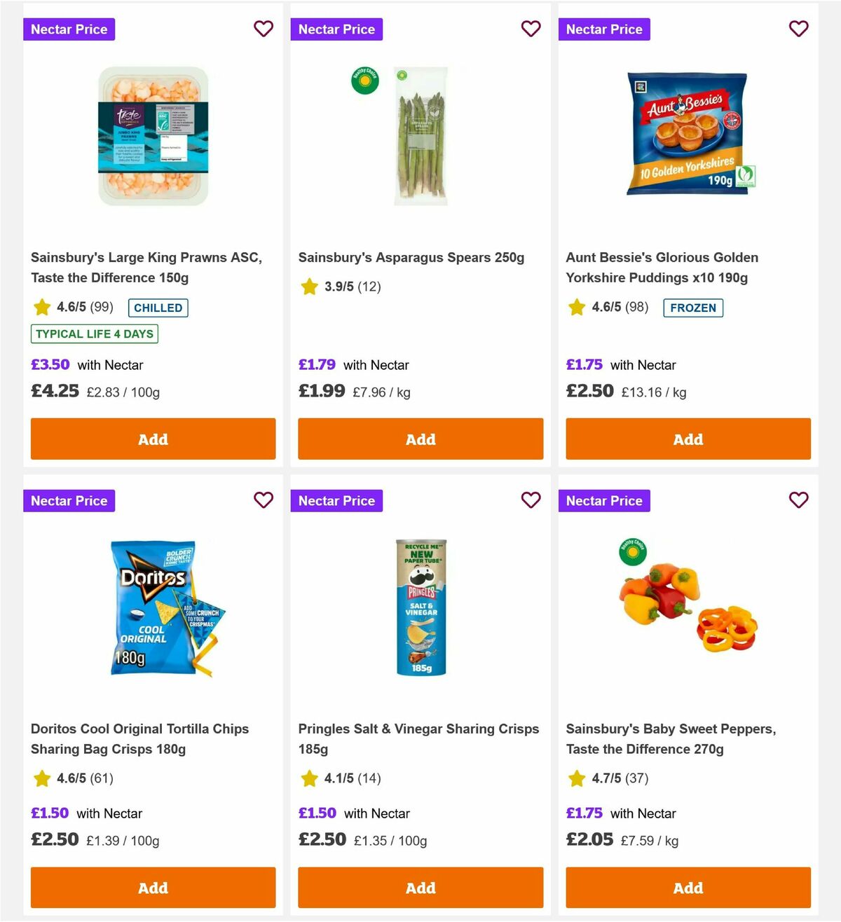
Task: Toggle the Nectar Price badge on King Prawns
Action: 69,29
